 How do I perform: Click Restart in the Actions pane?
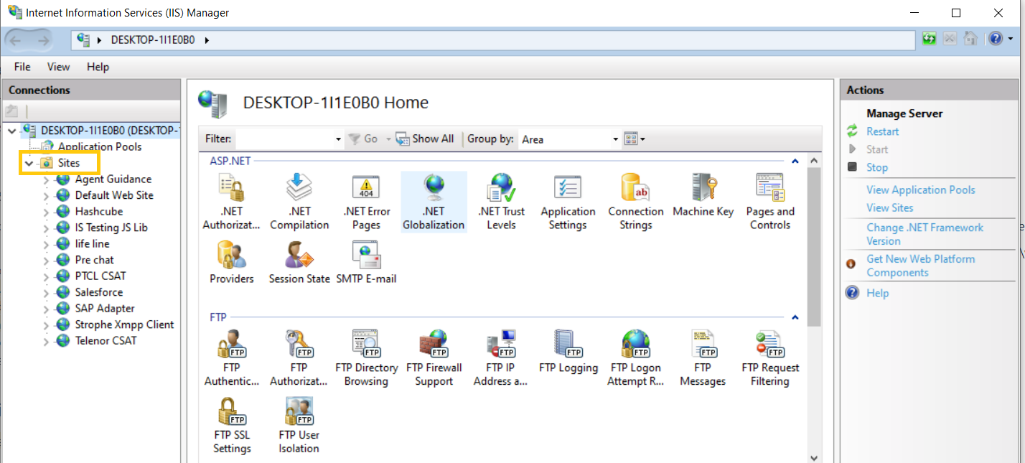pos(882,131)
